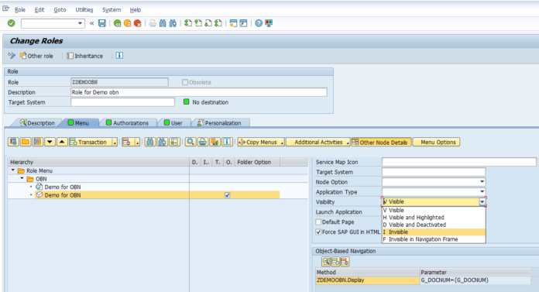The height and width of the screenshot is (292, 539).
Task: Click the Service Map Icon input field
Action: pyautogui.click(x=459, y=162)
